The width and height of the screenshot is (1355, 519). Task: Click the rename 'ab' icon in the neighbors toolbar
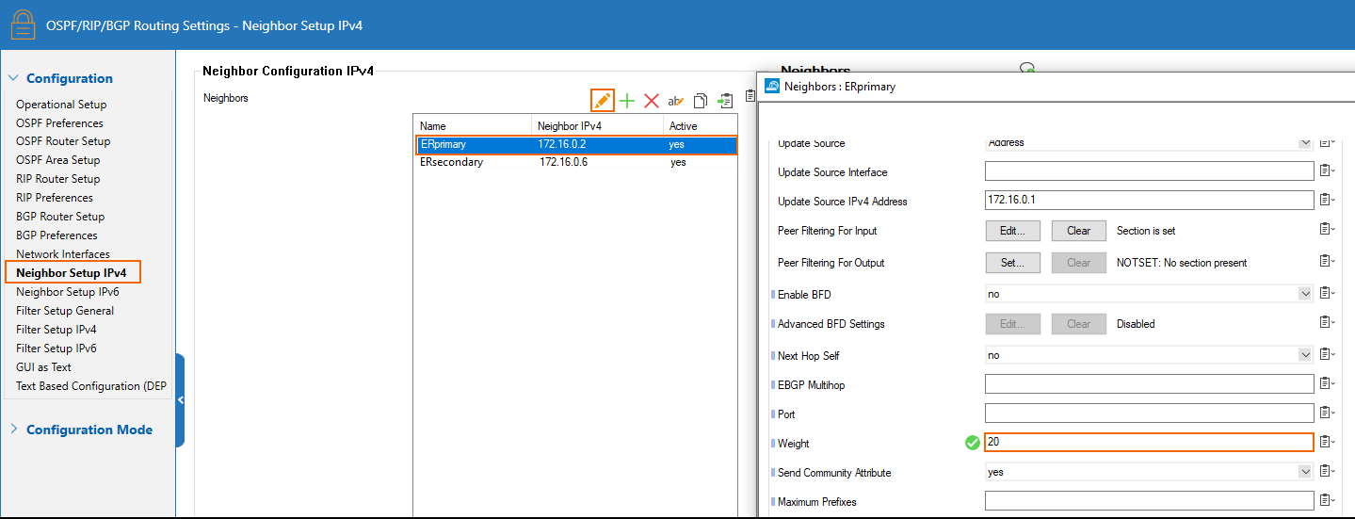676,101
